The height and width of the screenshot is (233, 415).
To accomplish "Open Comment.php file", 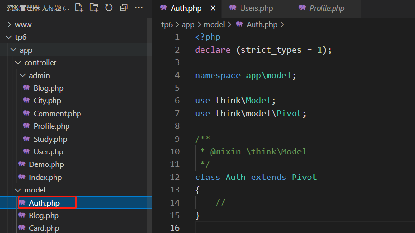I will click(57, 114).
